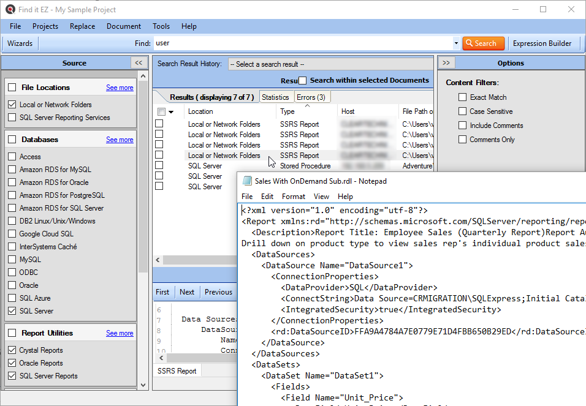Click the orange Search button

click(483, 43)
